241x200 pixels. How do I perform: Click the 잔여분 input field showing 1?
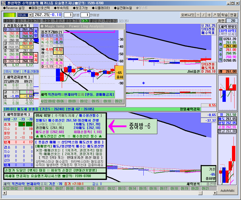click(85, 15)
